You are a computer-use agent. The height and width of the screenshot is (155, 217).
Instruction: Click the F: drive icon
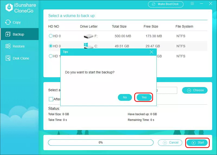(x=88, y=36)
